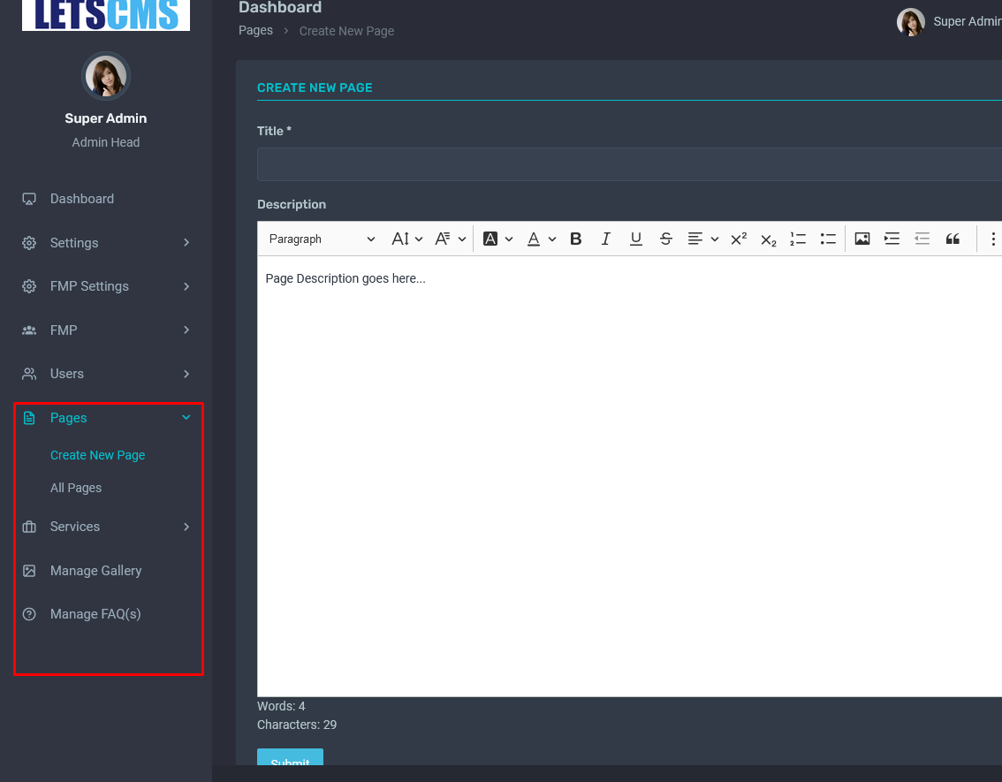Insert a block quote
Image resolution: width=1002 pixels, height=782 pixels.
953,239
